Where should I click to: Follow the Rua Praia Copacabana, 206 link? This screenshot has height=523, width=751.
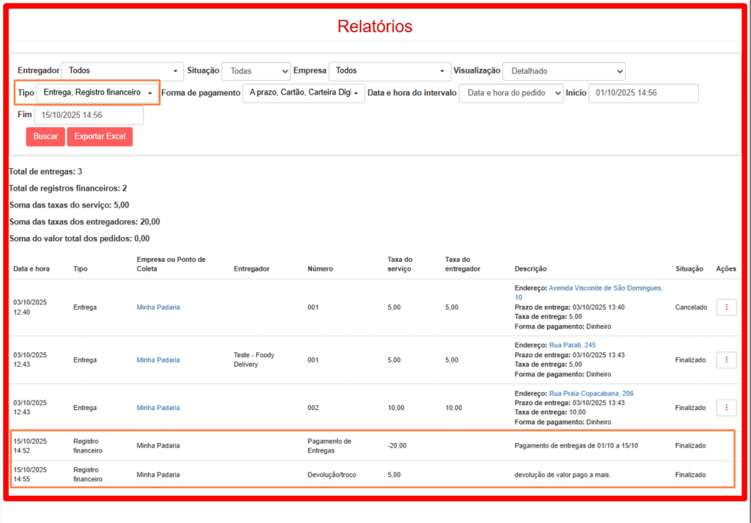pos(591,393)
